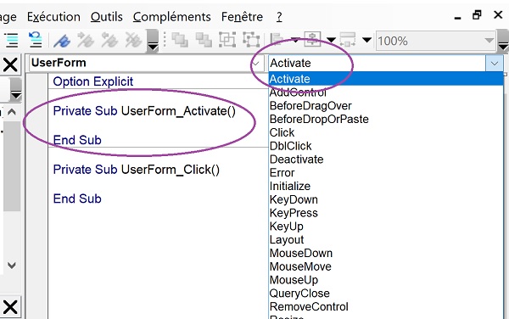Screen dimensions: 509x319
Task: Select Layout in the event list
Action: (x=386, y=240)
